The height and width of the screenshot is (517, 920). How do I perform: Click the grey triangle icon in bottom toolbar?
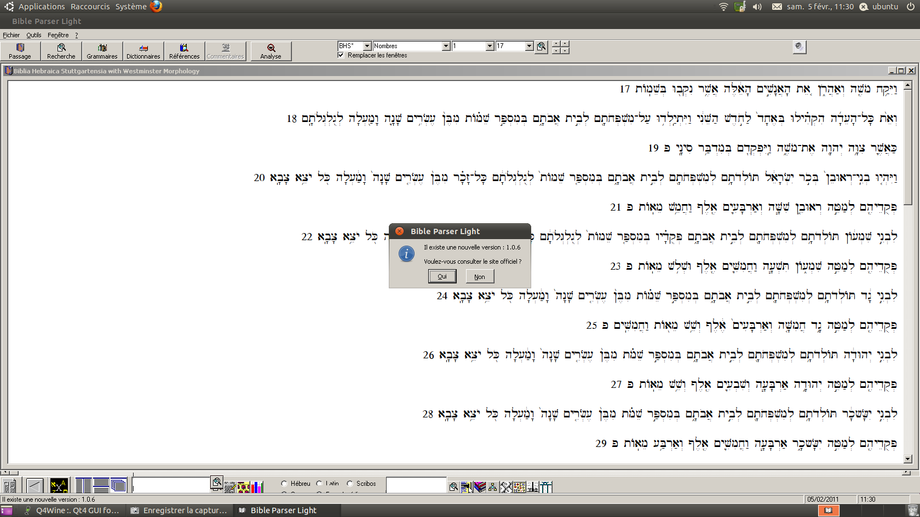coord(34,486)
